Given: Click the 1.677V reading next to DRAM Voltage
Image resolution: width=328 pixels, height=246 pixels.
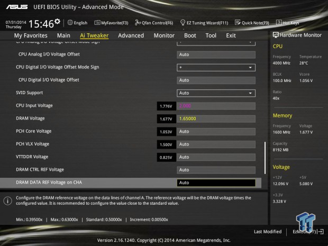Looking at the screenshot, I should click(x=166, y=119).
